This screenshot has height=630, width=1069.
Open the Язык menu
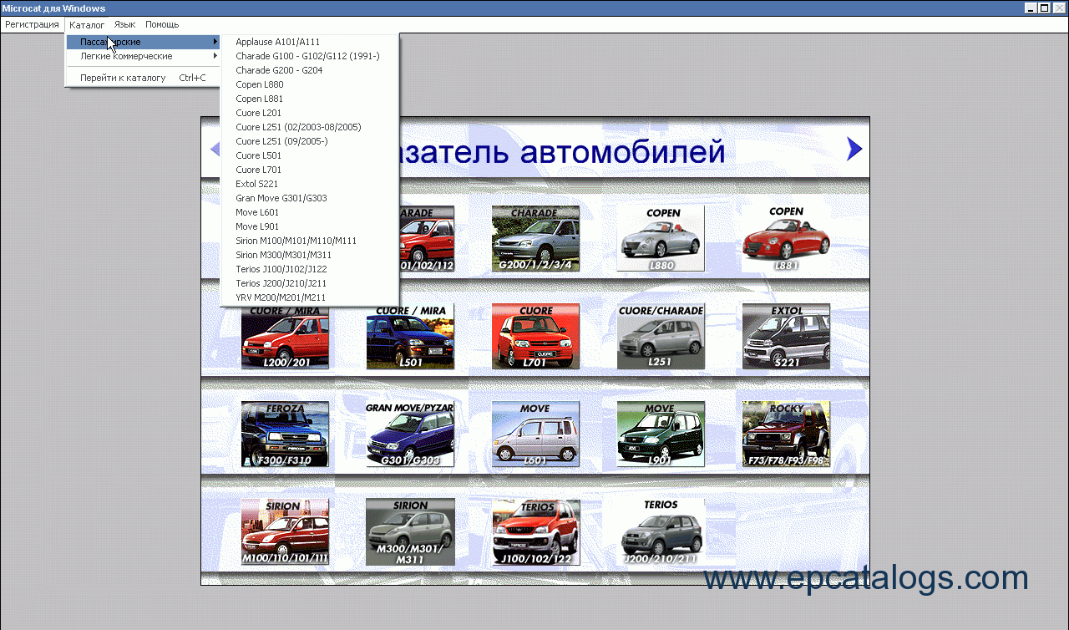click(x=124, y=25)
